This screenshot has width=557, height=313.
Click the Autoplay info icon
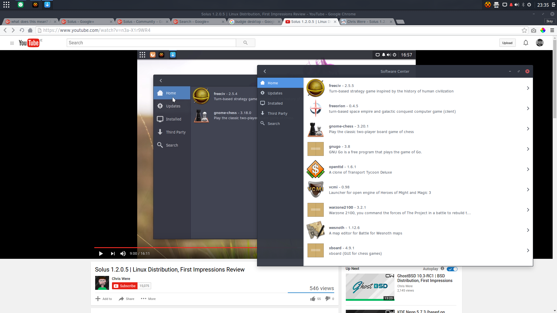(x=442, y=269)
